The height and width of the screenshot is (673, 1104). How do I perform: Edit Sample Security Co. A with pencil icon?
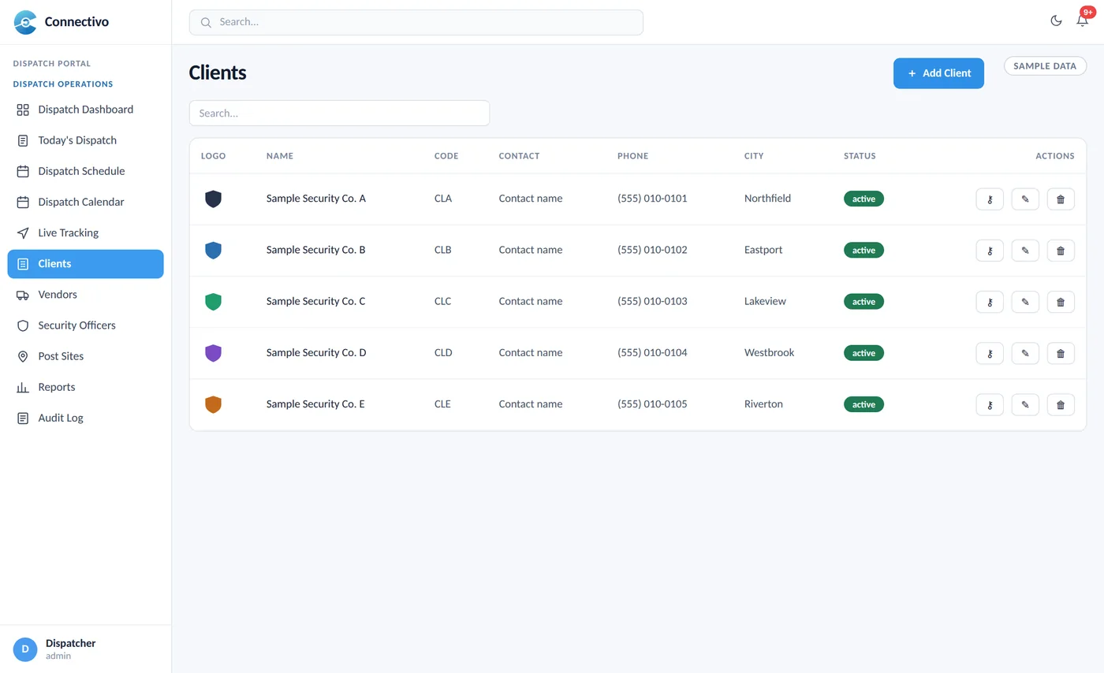pyautogui.click(x=1025, y=199)
